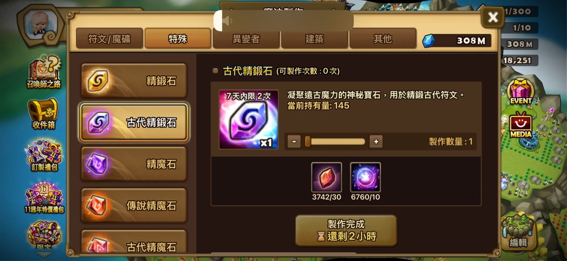The image size is (567, 261).
Task: Open the 11週年特價禮包 anniversary pack icon
Action: tap(44, 197)
